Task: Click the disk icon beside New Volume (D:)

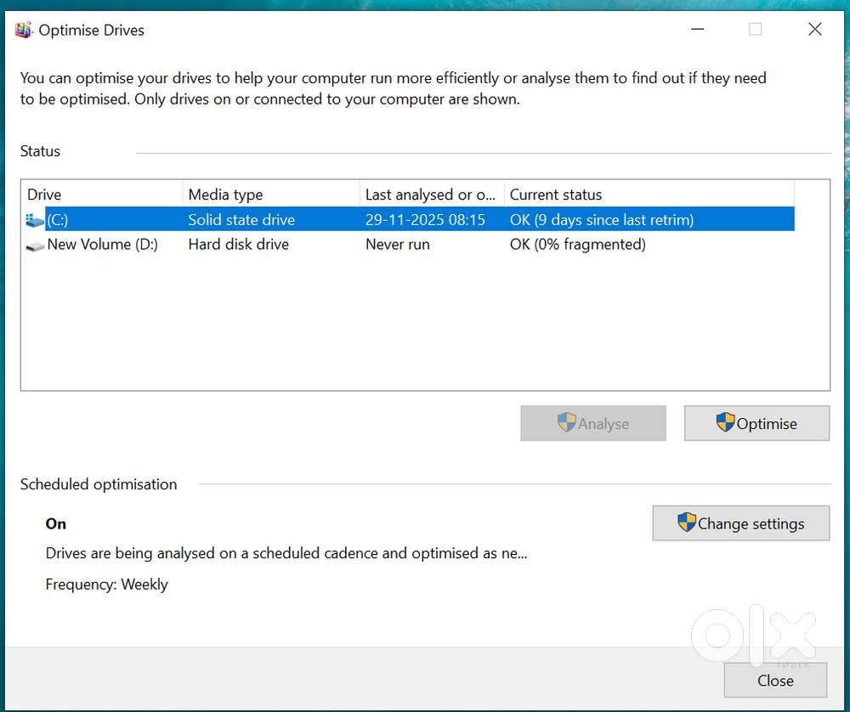Action: [x=35, y=246]
